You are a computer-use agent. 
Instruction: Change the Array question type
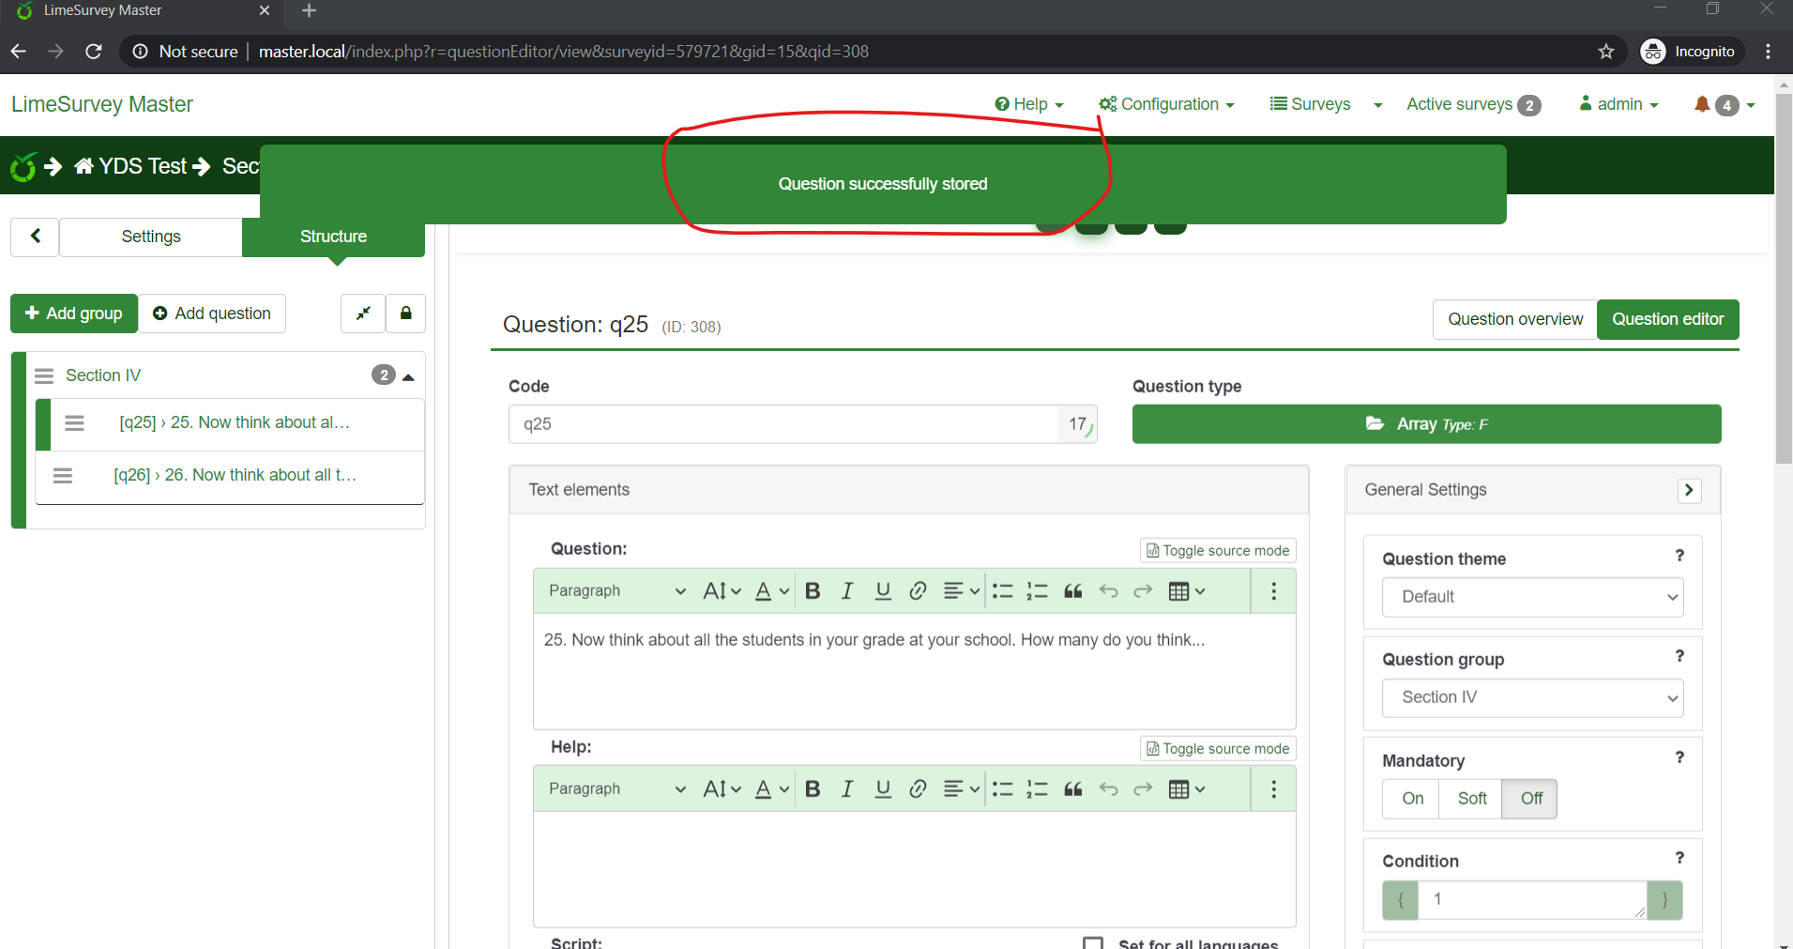click(x=1426, y=424)
